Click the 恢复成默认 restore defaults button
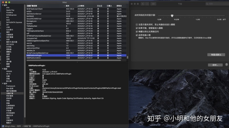The width and height of the screenshot is (229, 128). [216, 55]
